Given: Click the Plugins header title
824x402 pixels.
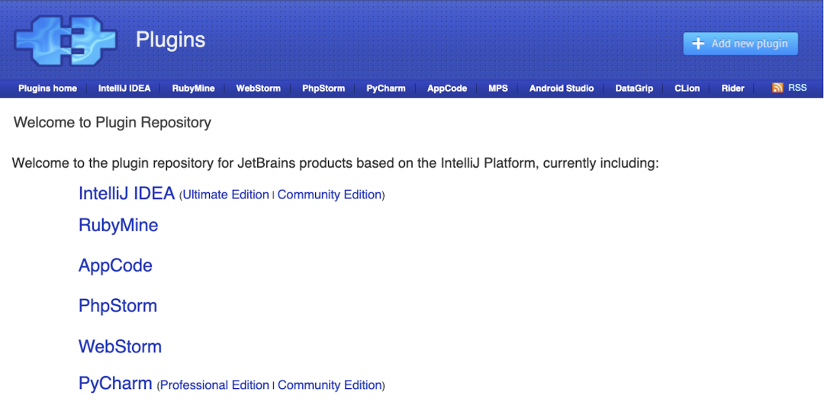Looking at the screenshot, I should point(170,40).
